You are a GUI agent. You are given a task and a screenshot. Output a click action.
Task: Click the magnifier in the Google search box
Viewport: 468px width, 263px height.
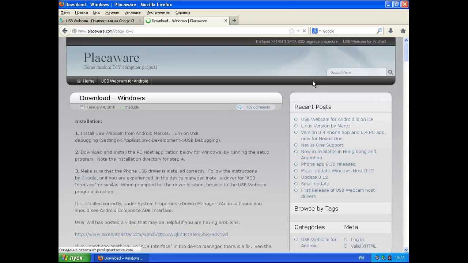[x=379, y=31]
